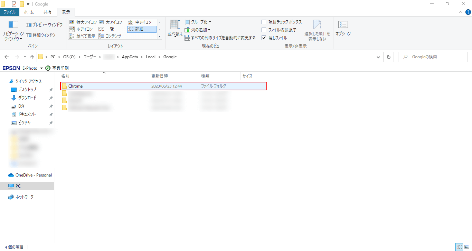Switch to large icons view in status bar

coord(467,247)
